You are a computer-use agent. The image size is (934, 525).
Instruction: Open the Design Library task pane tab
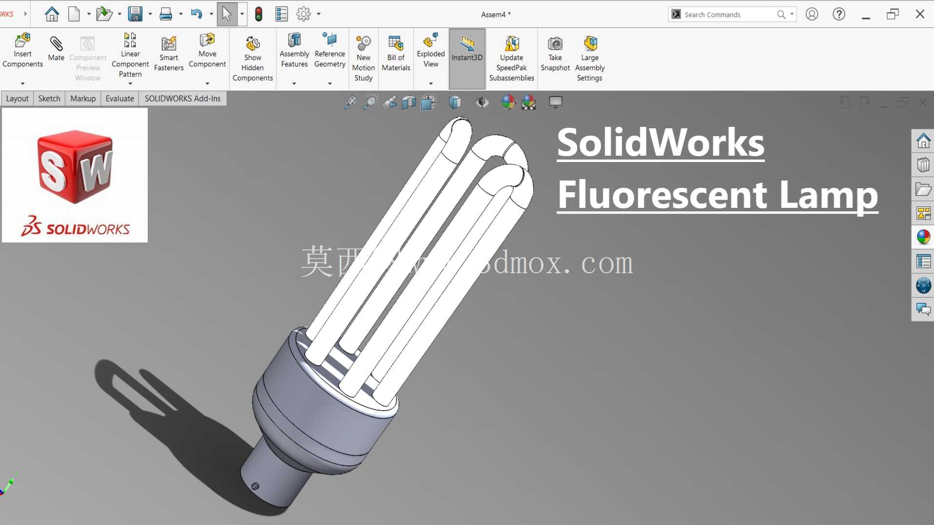coord(923,165)
